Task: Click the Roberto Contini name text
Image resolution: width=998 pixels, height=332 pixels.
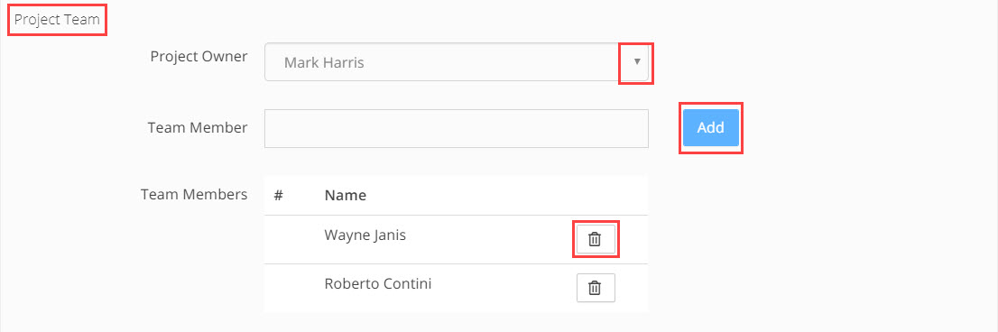Action: pos(378,283)
